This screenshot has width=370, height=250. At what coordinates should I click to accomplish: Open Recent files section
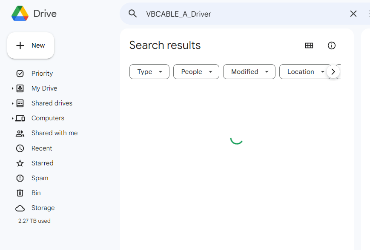[x=42, y=148]
